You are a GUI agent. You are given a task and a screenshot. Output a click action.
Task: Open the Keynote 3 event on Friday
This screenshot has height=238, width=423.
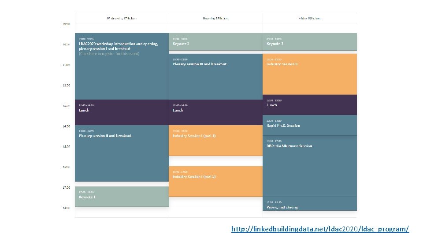[310, 41]
